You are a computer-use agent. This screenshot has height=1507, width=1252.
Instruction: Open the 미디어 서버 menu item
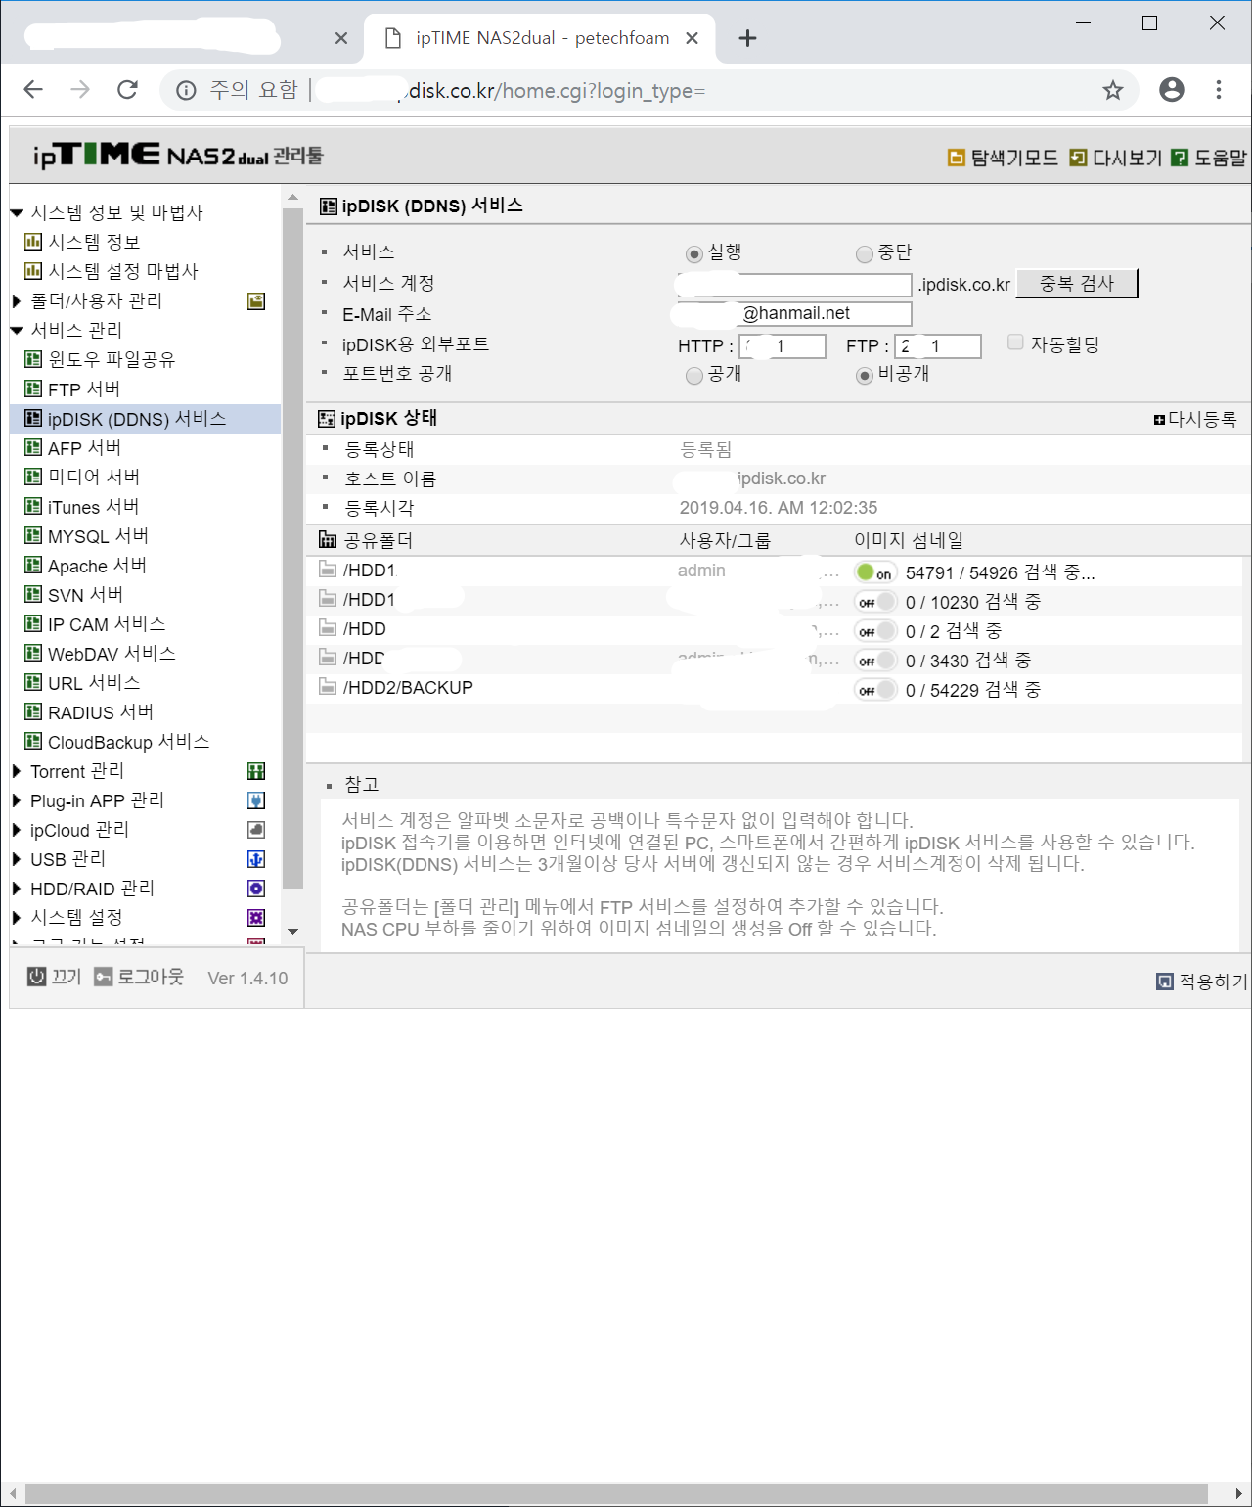[94, 477]
